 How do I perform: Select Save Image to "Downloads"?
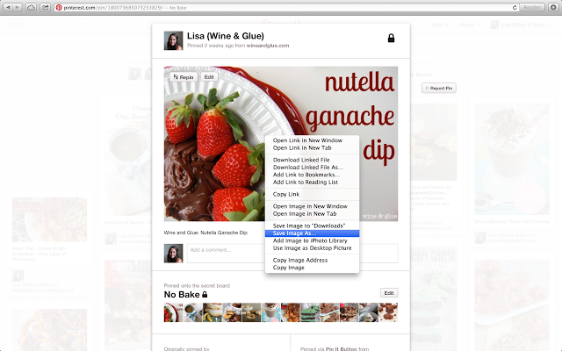[312, 226]
